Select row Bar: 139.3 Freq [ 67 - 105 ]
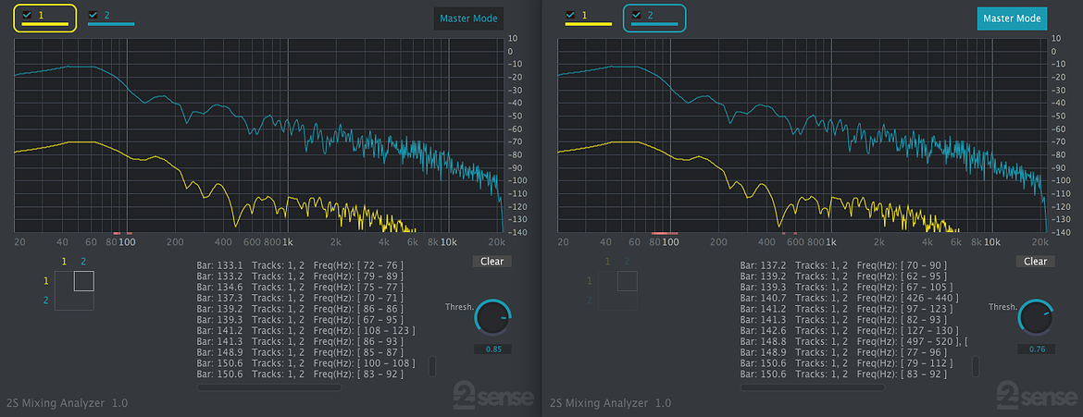 point(846,288)
